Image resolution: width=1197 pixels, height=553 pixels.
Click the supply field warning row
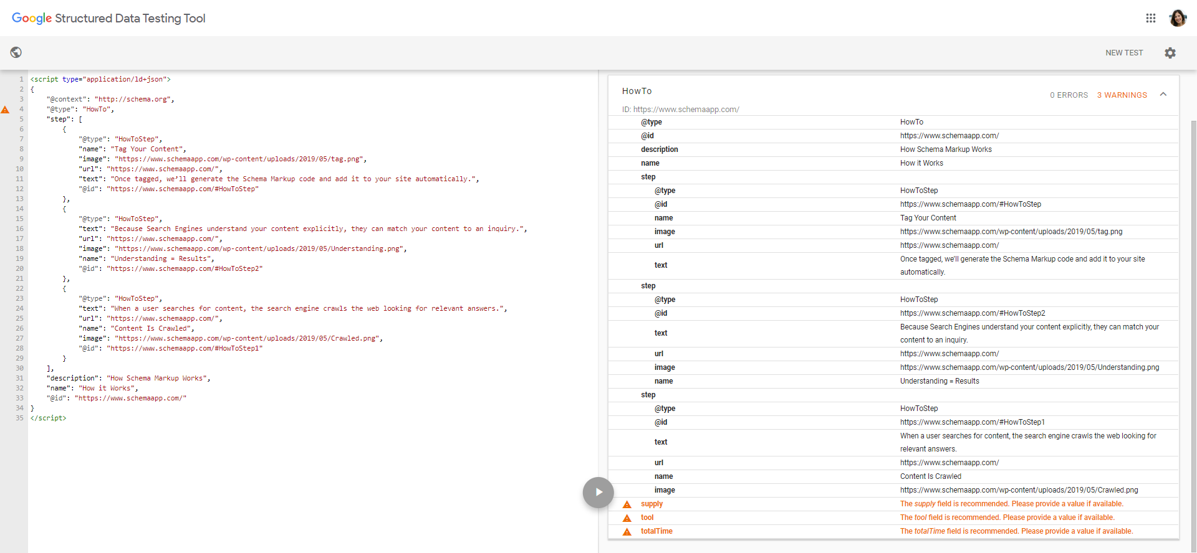coord(893,504)
